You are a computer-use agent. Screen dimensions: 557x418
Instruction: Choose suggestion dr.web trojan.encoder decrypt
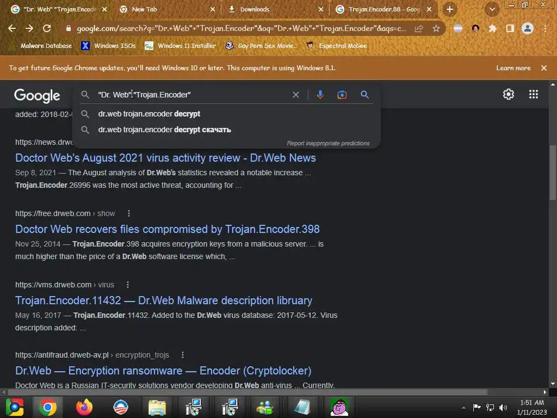(227, 114)
